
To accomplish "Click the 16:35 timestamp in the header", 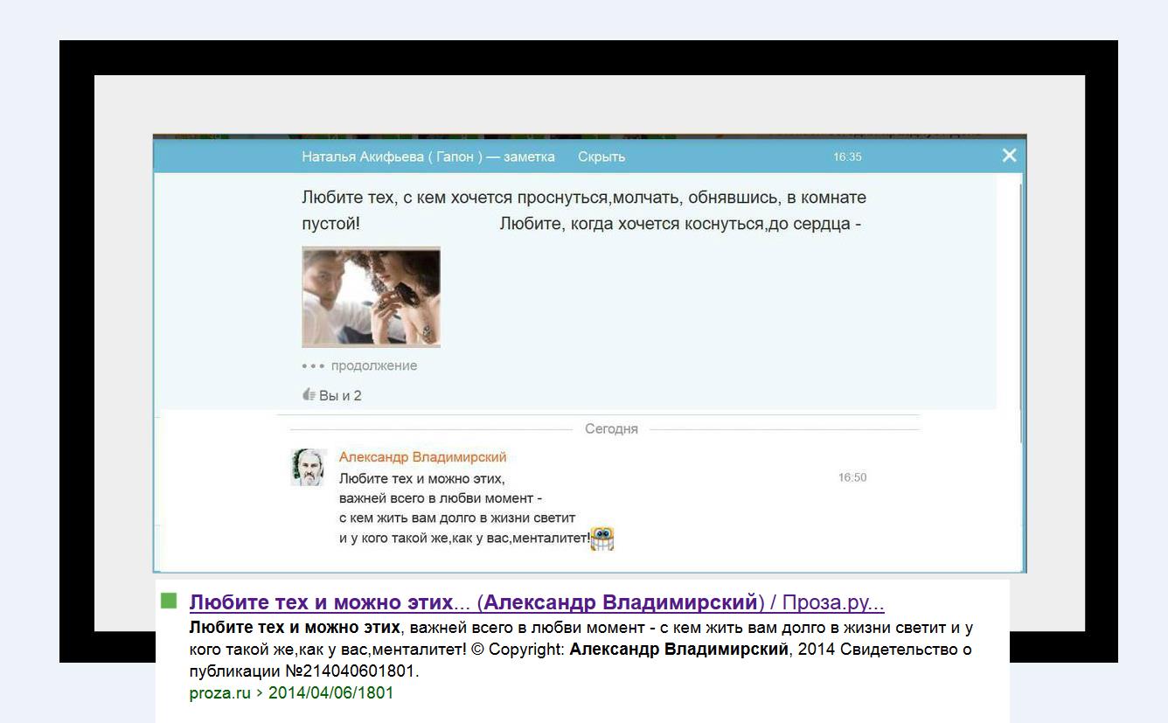I will 846,157.
